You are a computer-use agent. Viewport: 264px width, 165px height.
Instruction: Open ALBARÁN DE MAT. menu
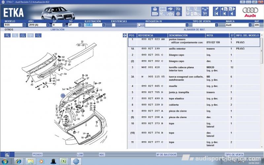coord(194,29)
